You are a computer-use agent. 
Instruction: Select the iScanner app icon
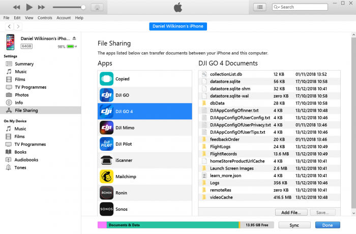click(106, 160)
